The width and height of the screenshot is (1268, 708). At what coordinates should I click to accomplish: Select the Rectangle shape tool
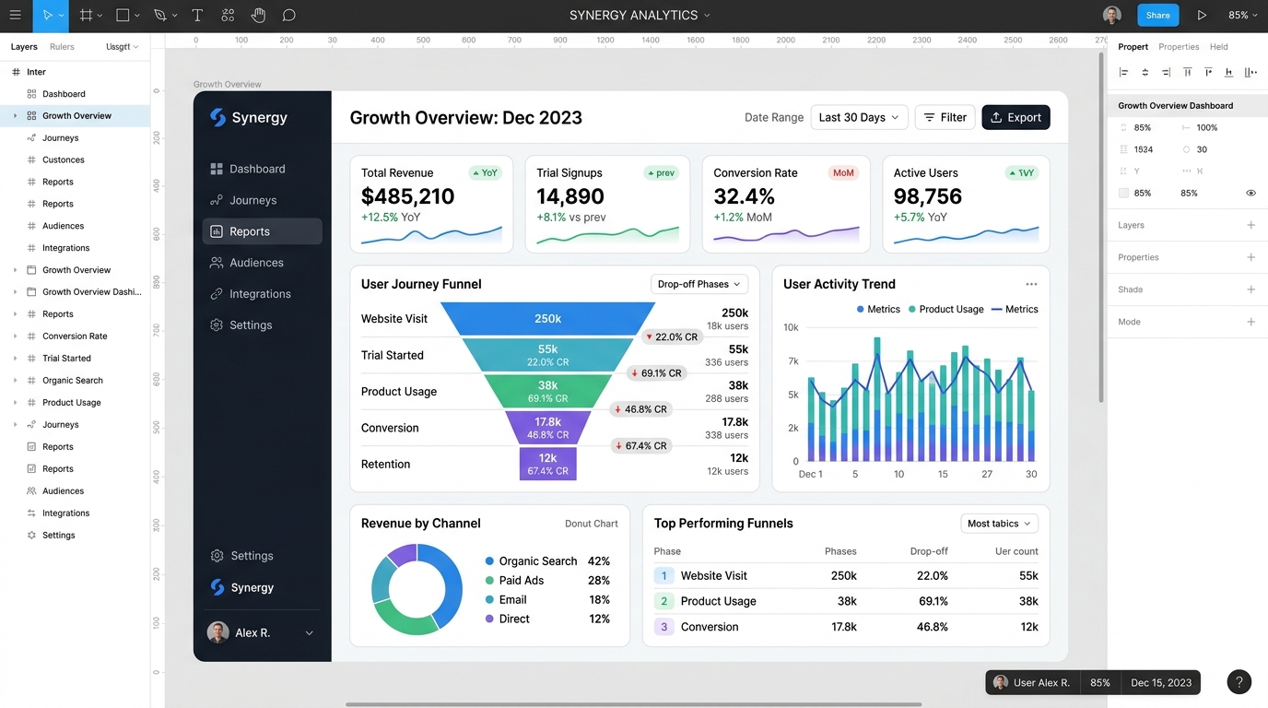coord(123,16)
